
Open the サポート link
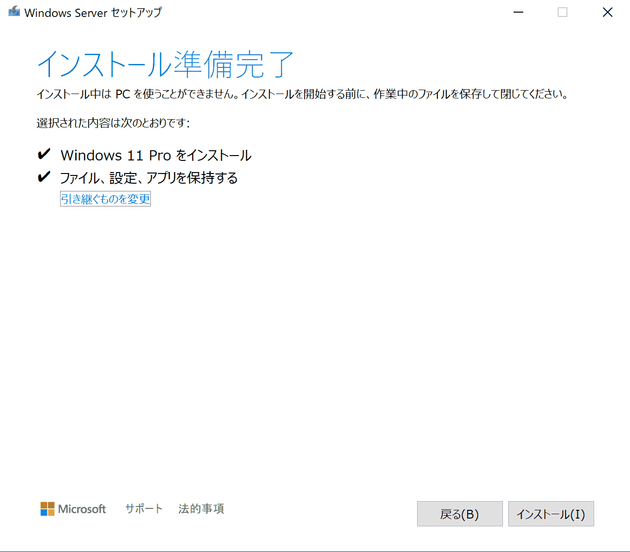pos(144,508)
